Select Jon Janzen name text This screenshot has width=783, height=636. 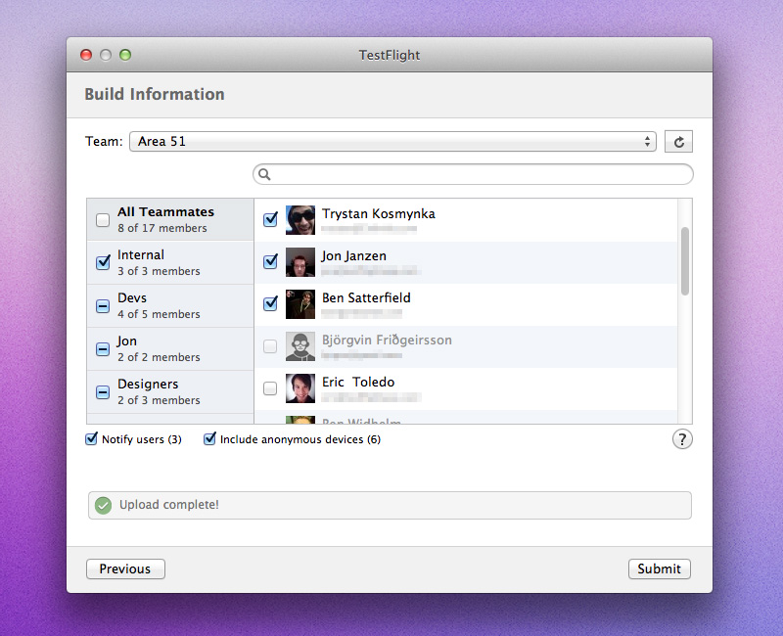pyautogui.click(x=354, y=256)
